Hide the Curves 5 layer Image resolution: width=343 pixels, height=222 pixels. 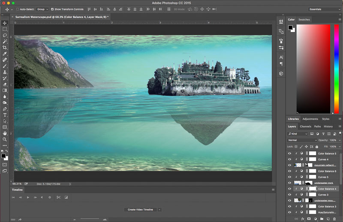point(290,177)
